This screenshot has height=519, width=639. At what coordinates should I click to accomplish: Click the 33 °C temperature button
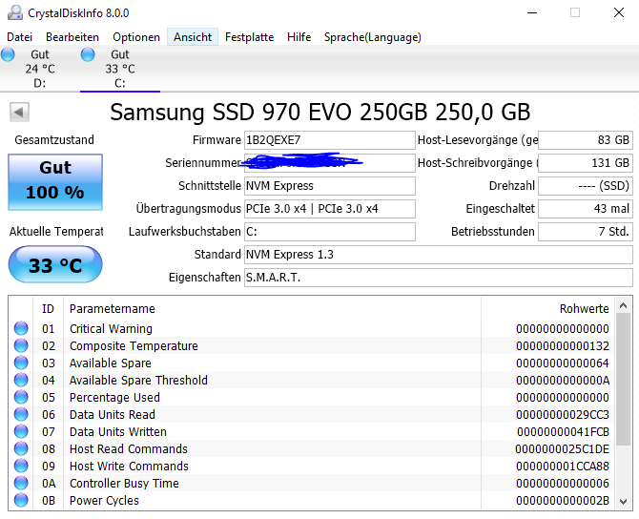[55, 264]
